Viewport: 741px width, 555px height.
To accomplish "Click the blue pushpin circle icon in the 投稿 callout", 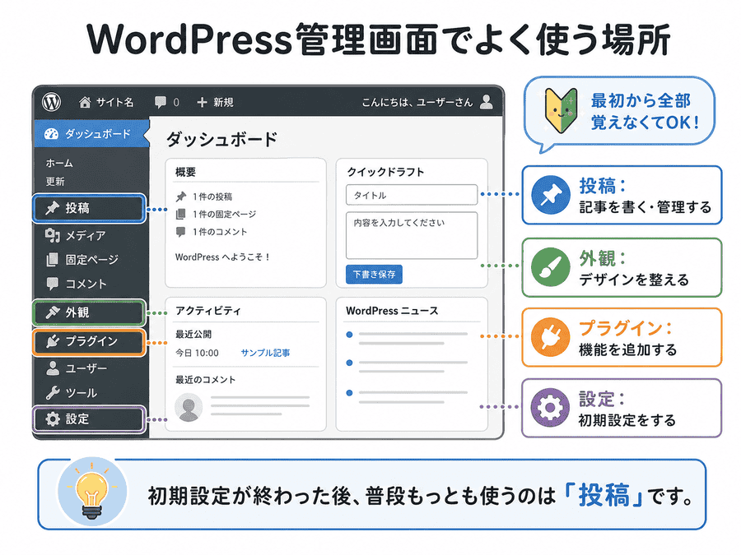I will point(550,195).
